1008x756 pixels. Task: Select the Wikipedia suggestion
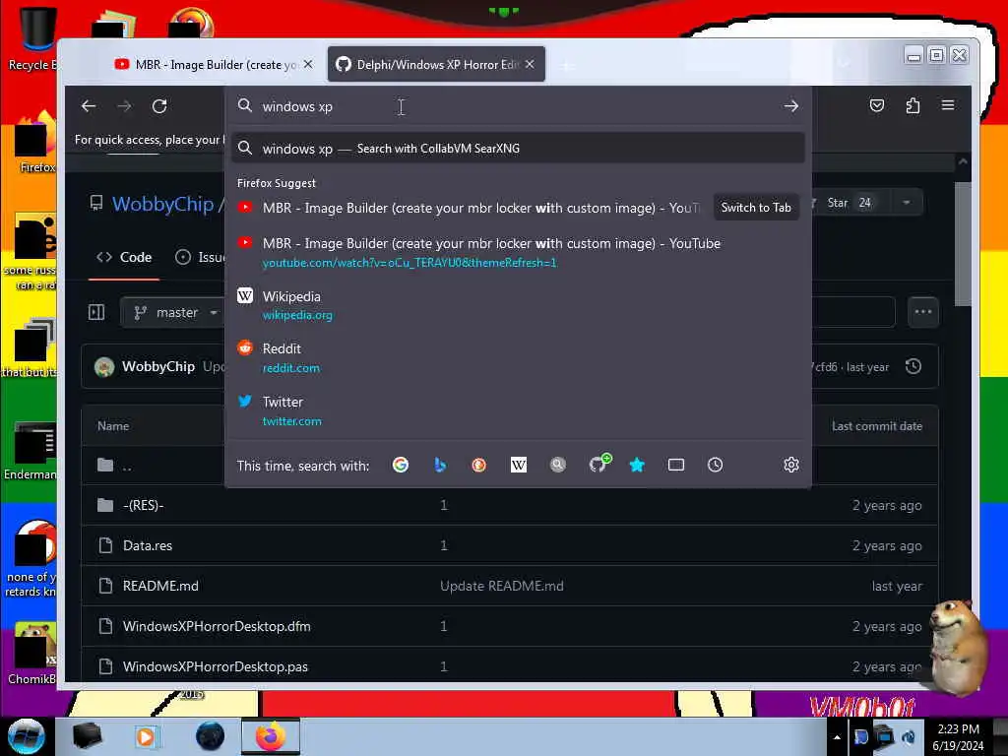[518, 305]
